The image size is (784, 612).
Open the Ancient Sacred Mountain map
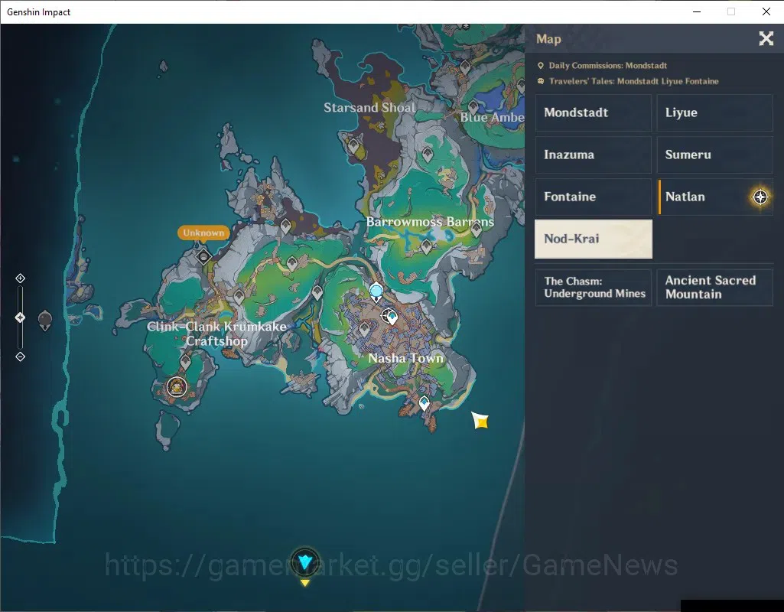[x=714, y=288]
